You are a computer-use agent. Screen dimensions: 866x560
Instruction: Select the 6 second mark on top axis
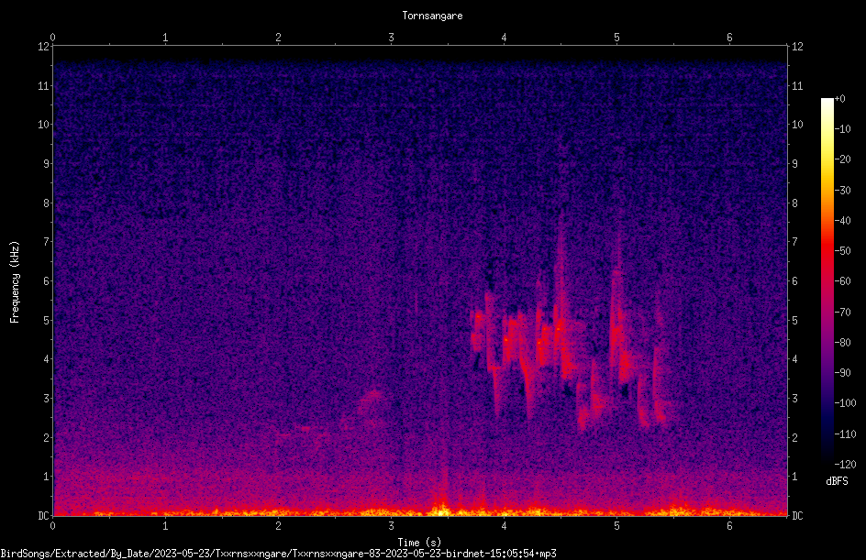pos(729,38)
